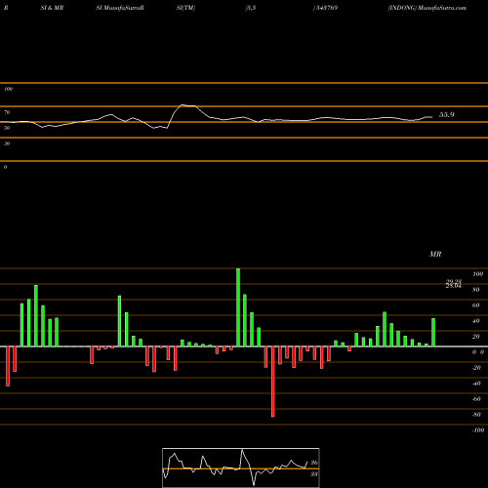Click the tallest green MR histogram bar
Image resolution: width=488 pixels, height=488 pixels.
[238, 307]
